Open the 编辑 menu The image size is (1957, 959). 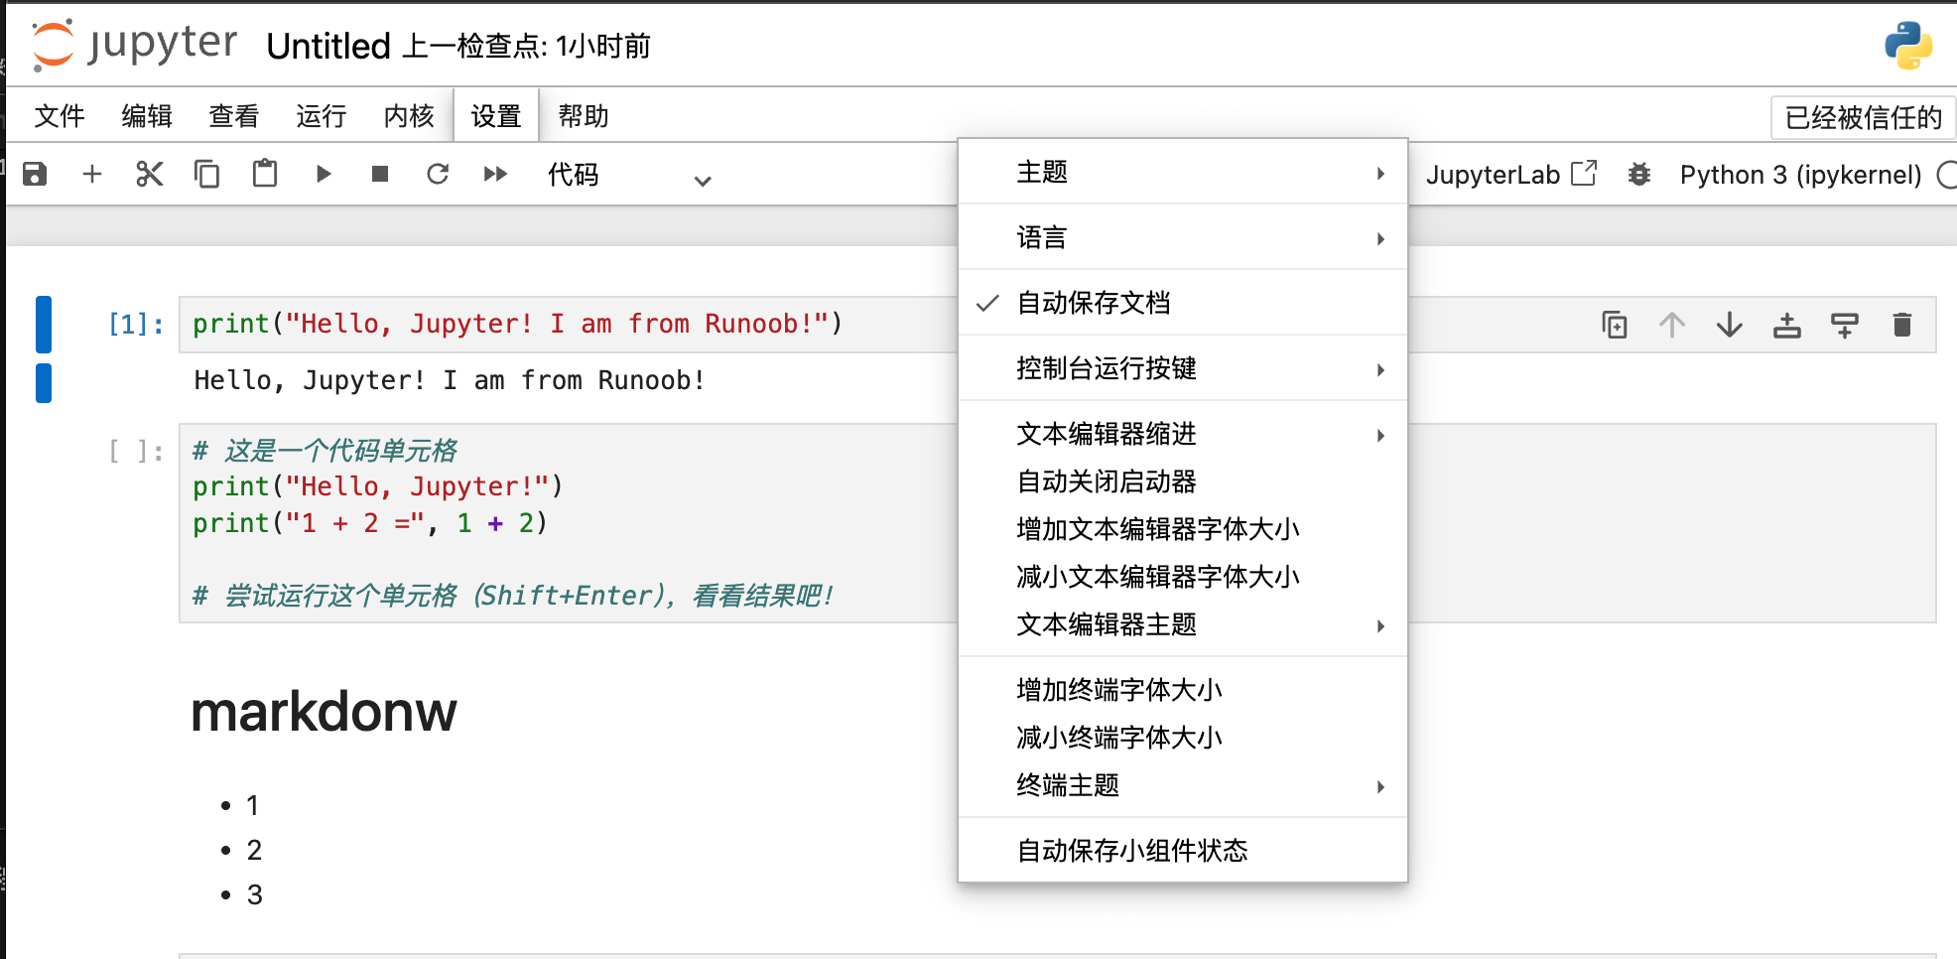tap(147, 116)
